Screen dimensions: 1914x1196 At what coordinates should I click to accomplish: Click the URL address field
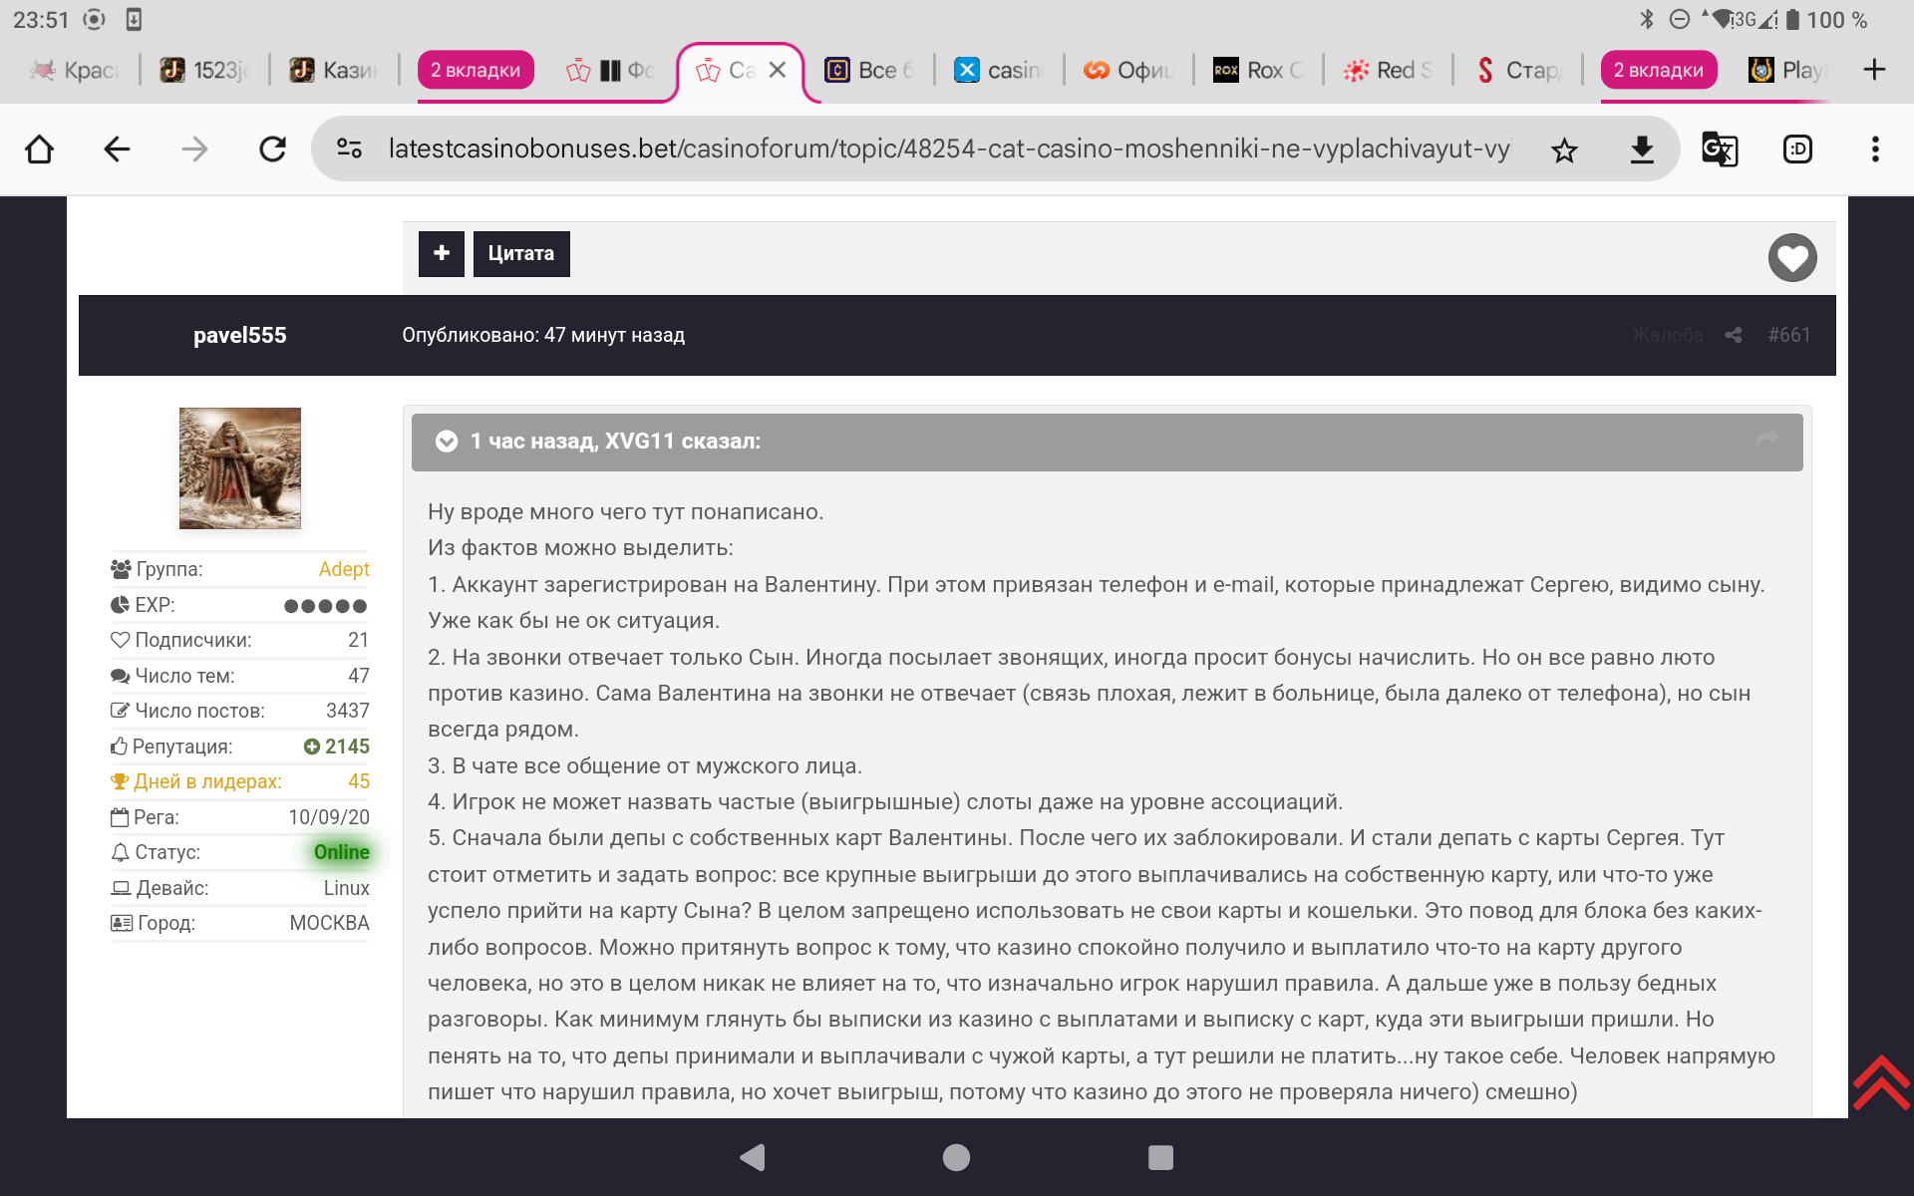(947, 149)
